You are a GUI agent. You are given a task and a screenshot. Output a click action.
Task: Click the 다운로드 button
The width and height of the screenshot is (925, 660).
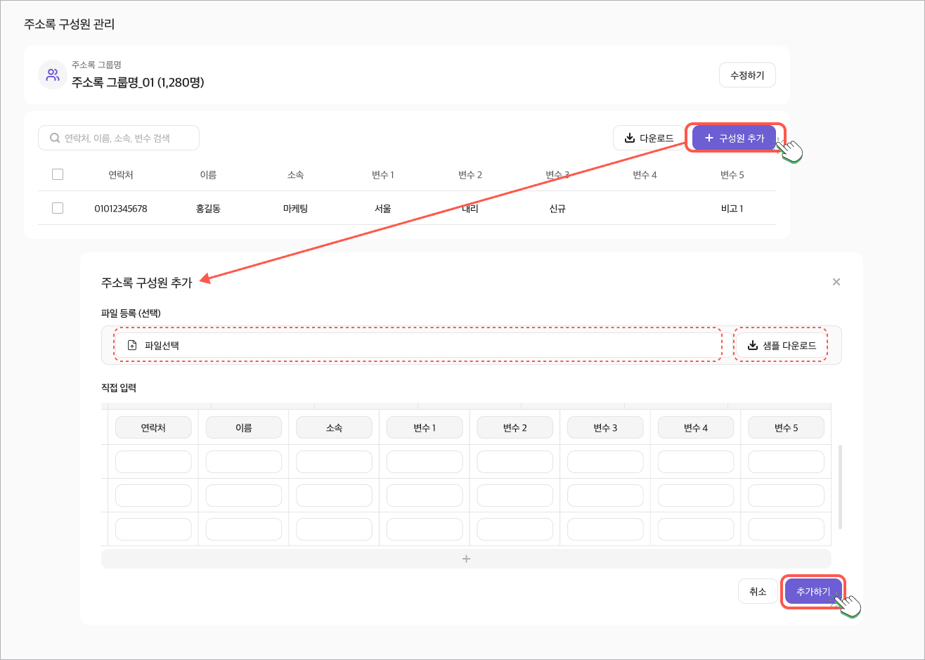(x=649, y=138)
